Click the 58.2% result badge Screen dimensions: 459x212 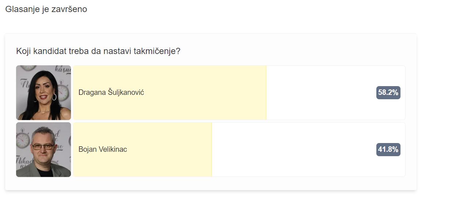388,93
